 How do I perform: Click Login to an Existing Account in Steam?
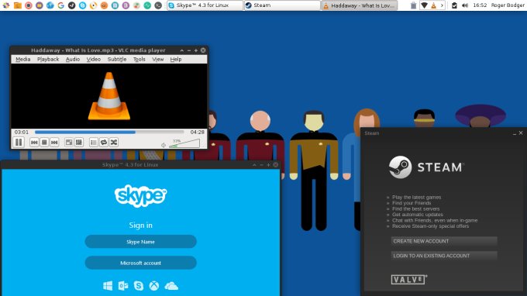tap(444, 256)
